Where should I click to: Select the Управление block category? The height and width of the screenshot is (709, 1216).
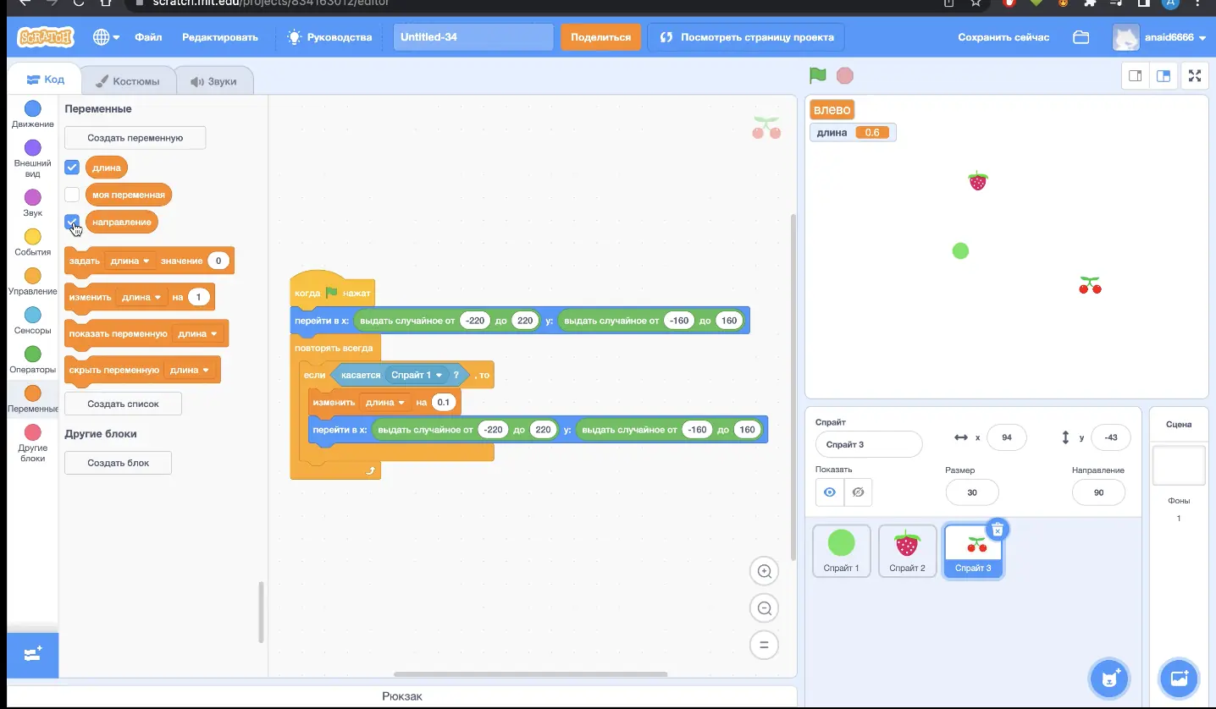pyautogui.click(x=33, y=282)
